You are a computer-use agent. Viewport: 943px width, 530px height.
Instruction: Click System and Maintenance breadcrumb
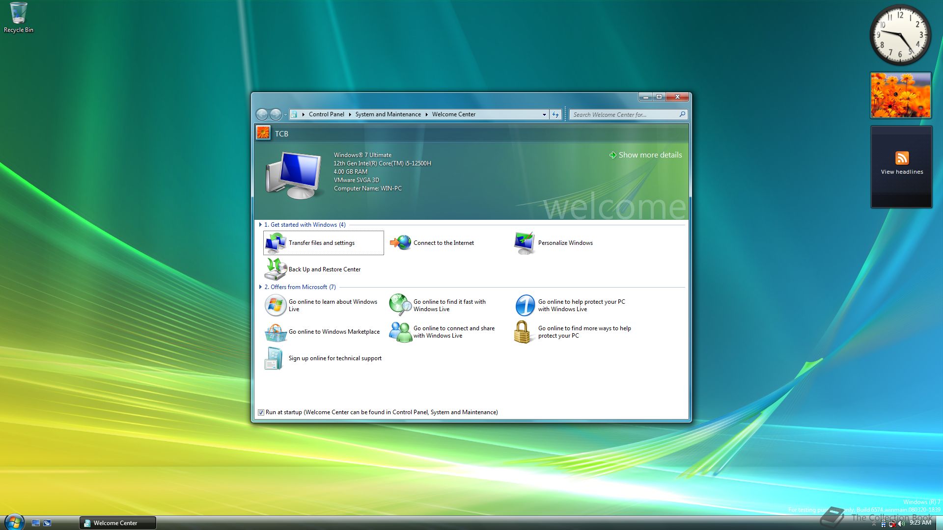(388, 114)
